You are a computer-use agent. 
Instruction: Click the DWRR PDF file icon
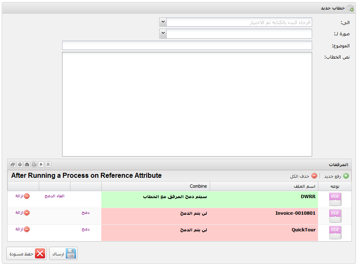[x=335, y=199]
